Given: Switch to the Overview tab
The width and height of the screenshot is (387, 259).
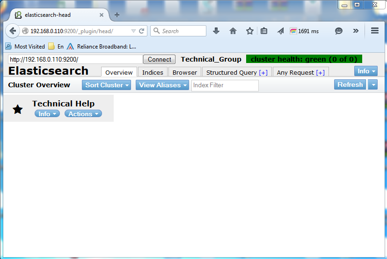Looking at the screenshot, I should coord(119,72).
